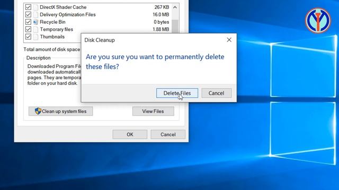The width and height of the screenshot is (339, 190).
Task: Click the Description group label
Action: (x=39, y=58)
